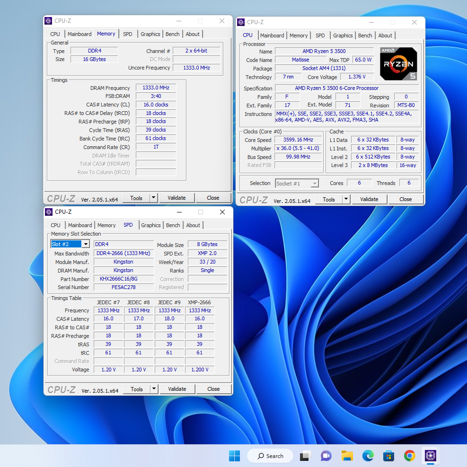Viewport: 467px width, 467px height.
Task: Switch to Bench tab in the SPD window
Action: point(173,225)
